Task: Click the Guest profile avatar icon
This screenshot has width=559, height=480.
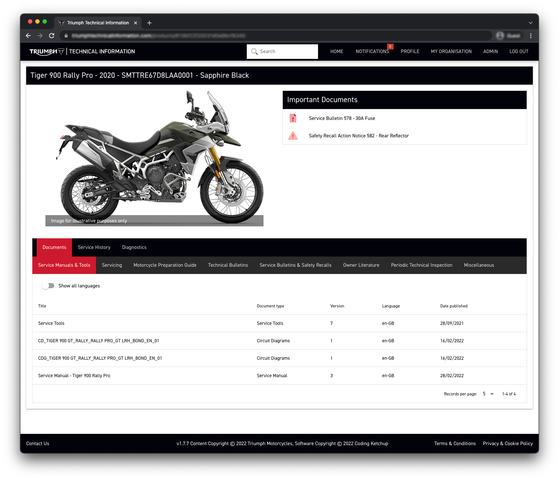Action: click(500, 36)
